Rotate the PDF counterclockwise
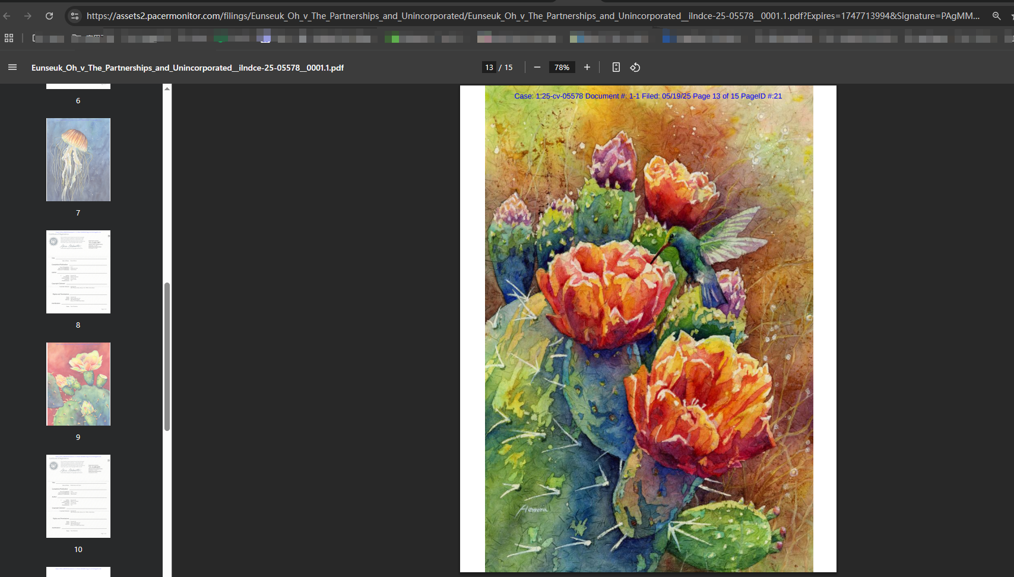 coord(635,68)
